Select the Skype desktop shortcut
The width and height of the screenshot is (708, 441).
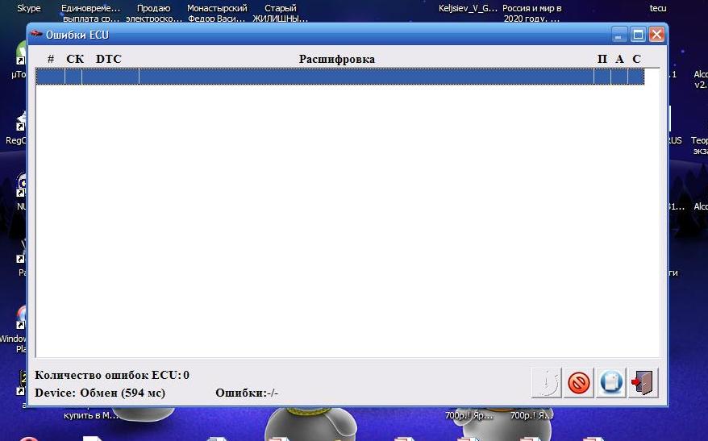click(x=29, y=9)
